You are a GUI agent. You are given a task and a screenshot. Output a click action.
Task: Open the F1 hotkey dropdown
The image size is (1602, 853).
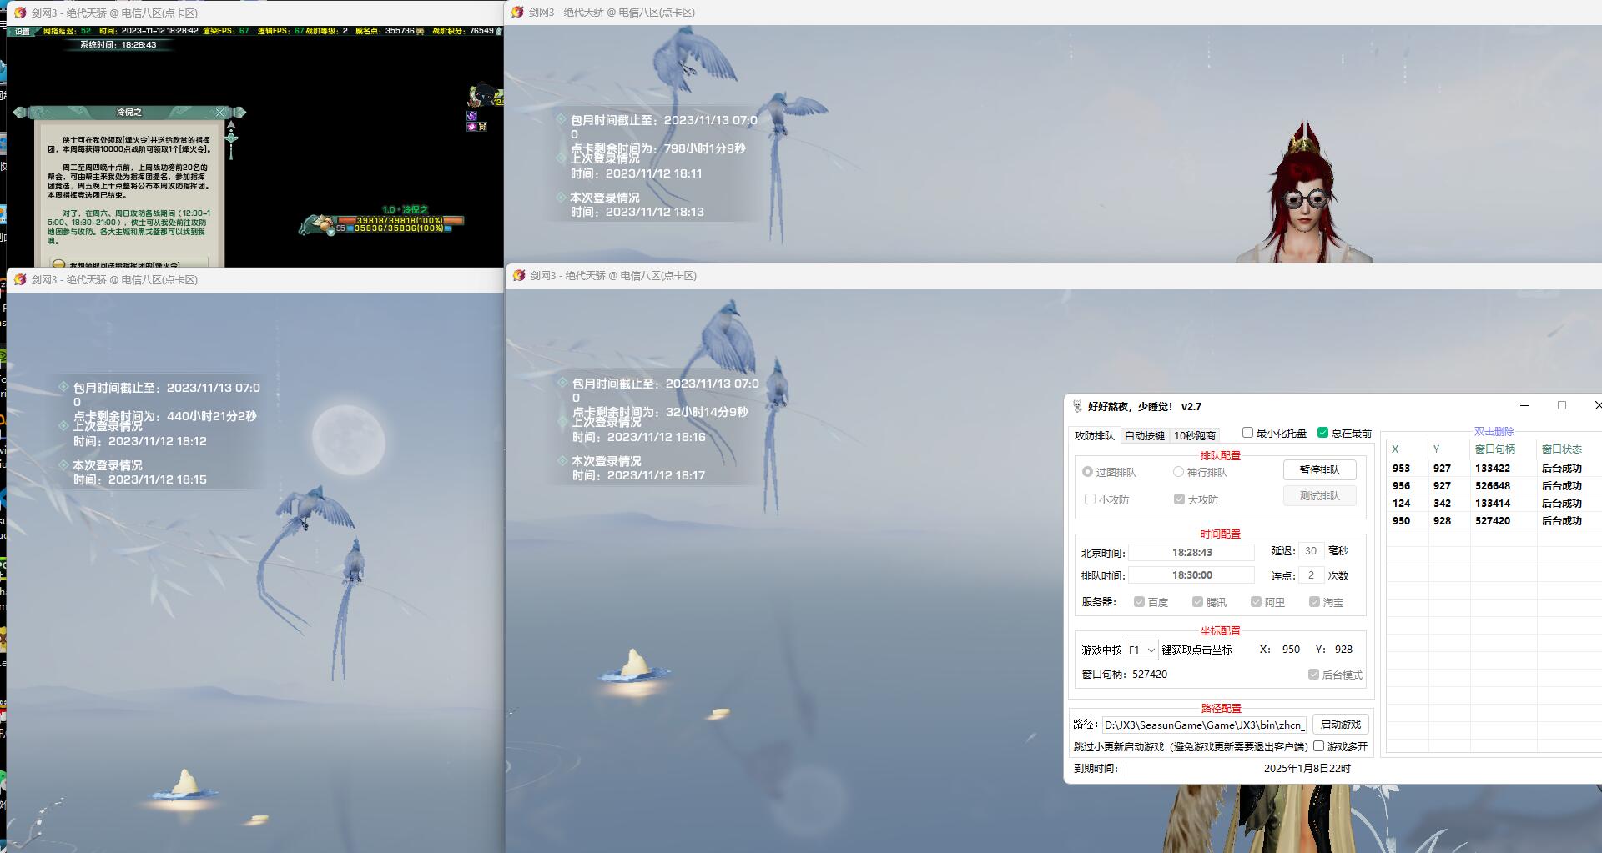click(1141, 650)
